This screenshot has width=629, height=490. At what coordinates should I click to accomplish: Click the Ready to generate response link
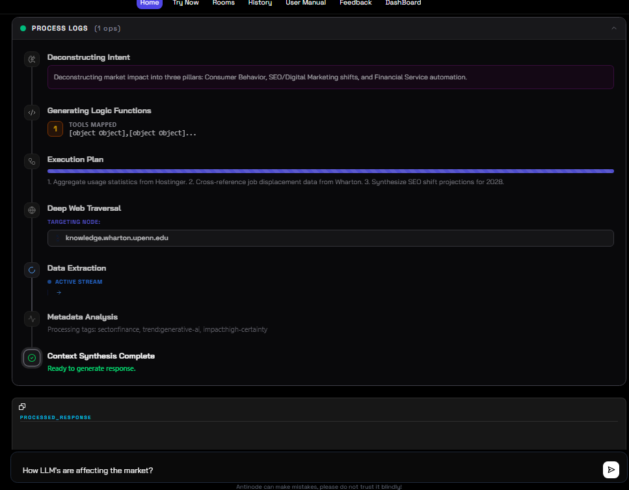pyautogui.click(x=91, y=368)
